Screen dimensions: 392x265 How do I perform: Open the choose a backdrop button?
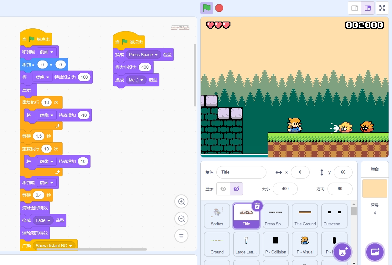pyautogui.click(x=375, y=252)
